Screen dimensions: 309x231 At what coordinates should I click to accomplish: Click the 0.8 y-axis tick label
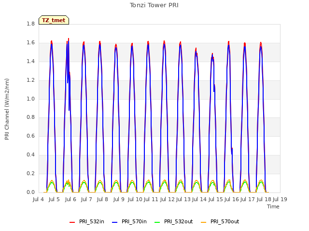pos(30,117)
